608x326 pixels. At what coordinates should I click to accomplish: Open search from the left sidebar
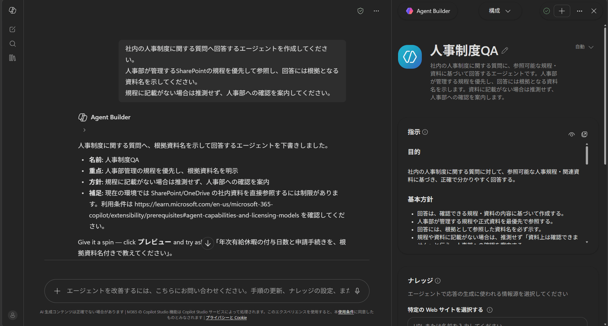coord(13,44)
